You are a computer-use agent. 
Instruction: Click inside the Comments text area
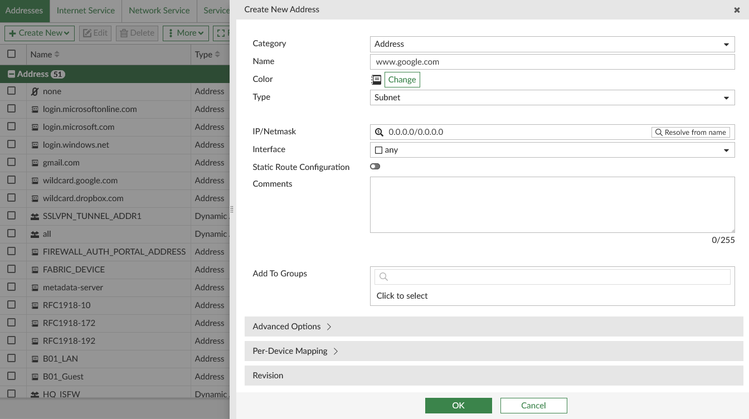(552, 204)
